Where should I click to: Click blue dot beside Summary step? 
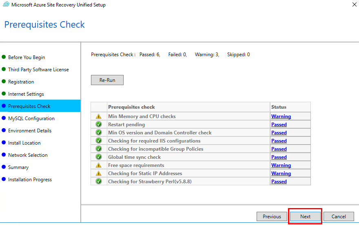(x=4, y=167)
